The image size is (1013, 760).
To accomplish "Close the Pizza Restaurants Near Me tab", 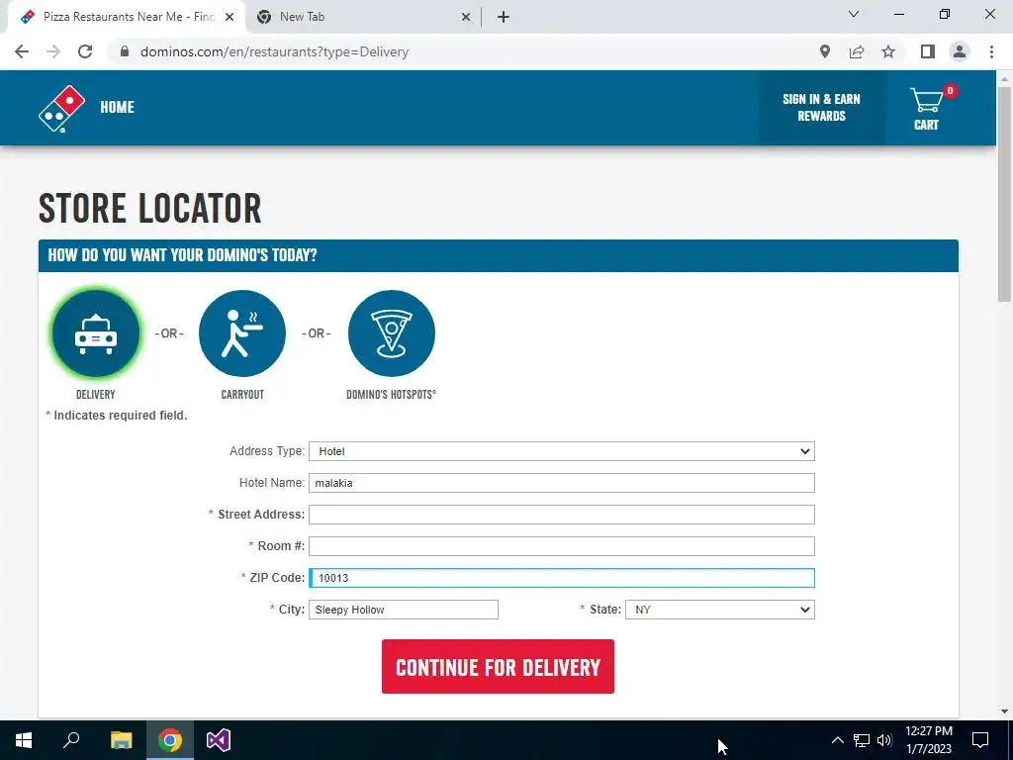I will point(230,17).
